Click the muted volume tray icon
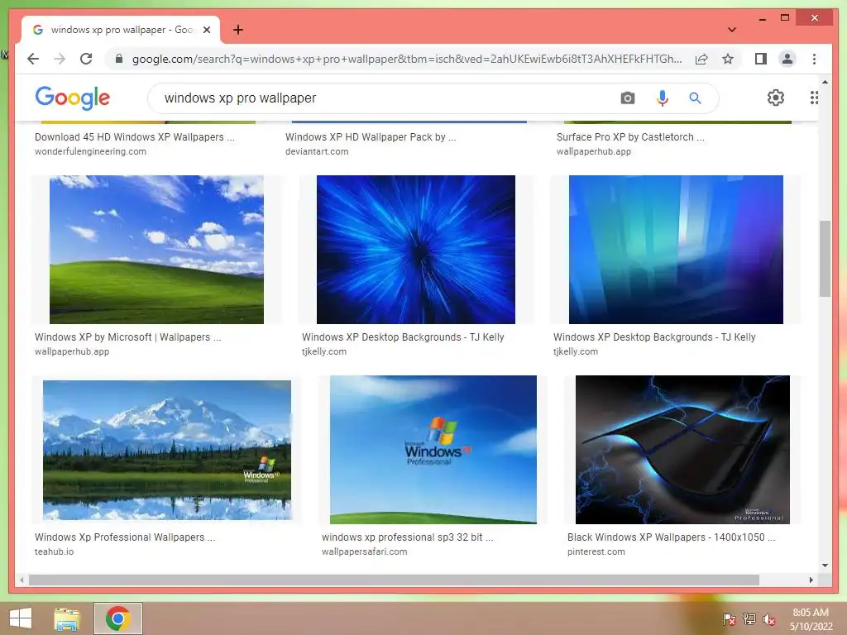The width and height of the screenshot is (847, 635). (x=769, y=619)
